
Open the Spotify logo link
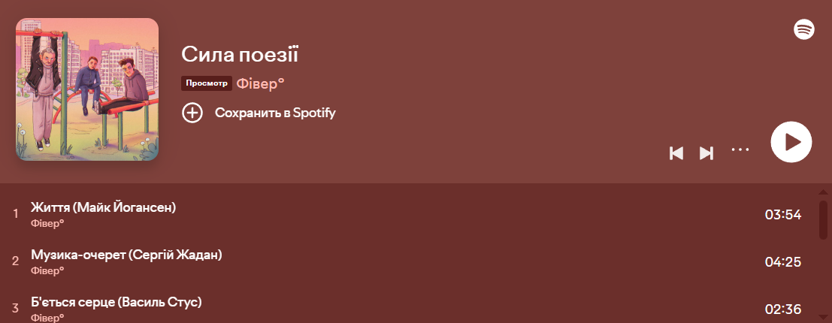(804, 29)
